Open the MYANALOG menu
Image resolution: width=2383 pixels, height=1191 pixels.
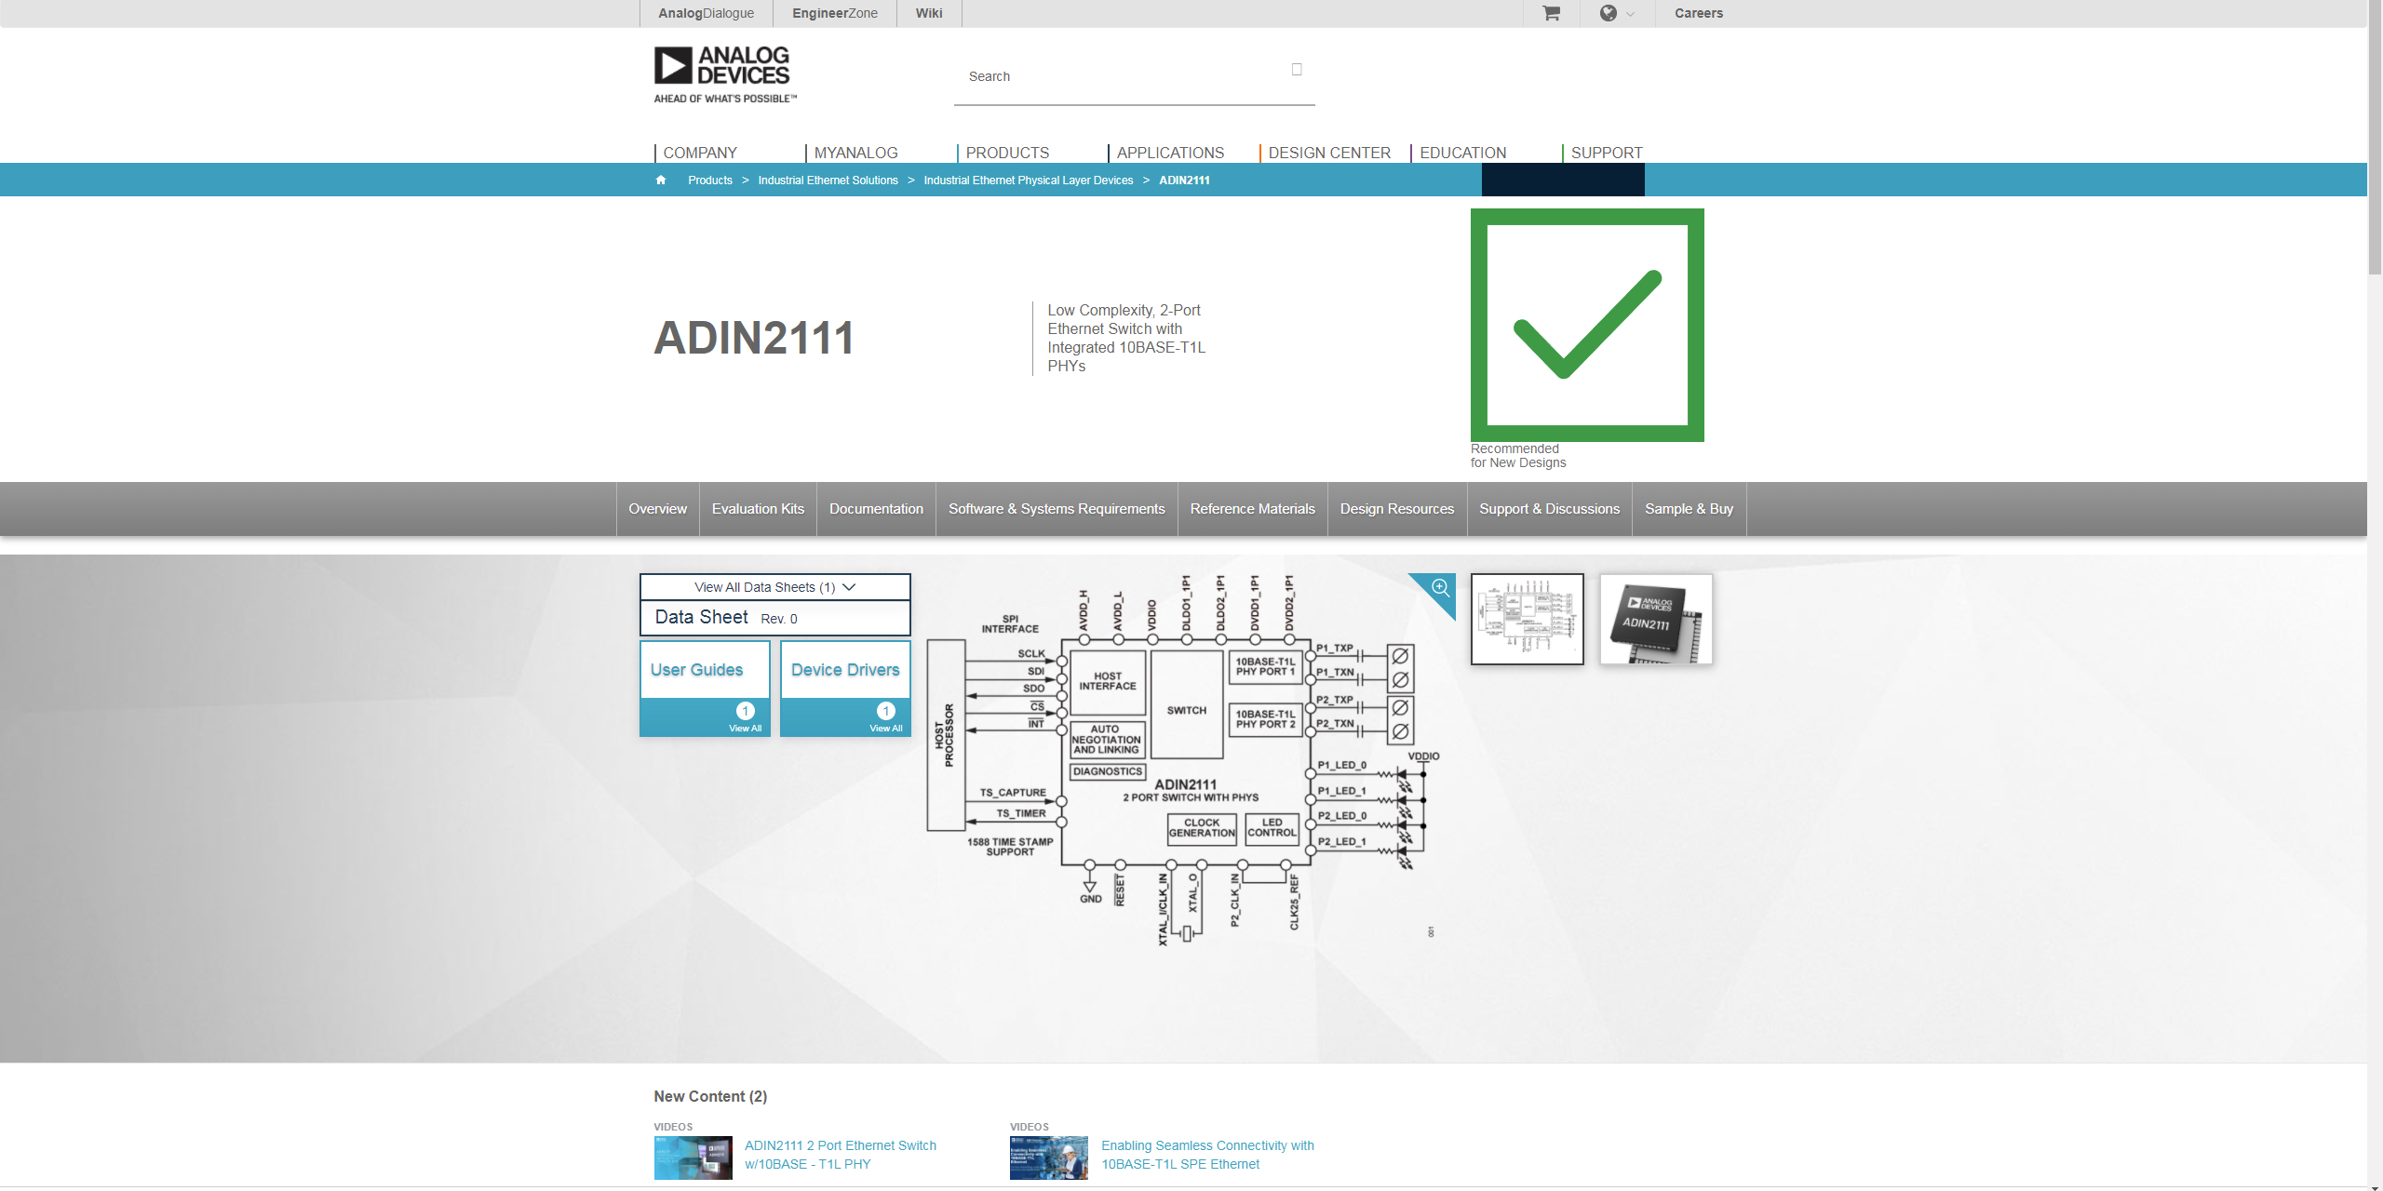(856, 153)
